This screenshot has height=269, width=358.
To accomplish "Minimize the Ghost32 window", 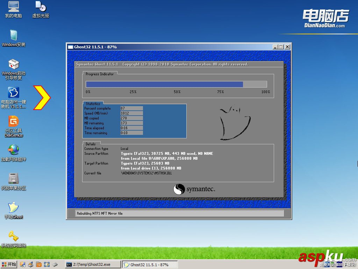I will click(x=275, y=47).
